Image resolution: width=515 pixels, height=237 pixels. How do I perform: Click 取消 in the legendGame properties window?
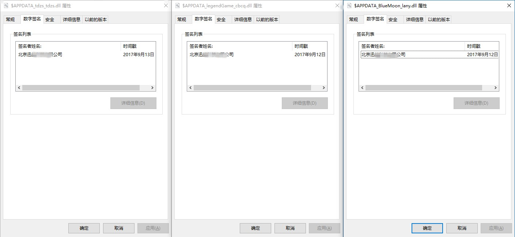[x=290, y=228]
